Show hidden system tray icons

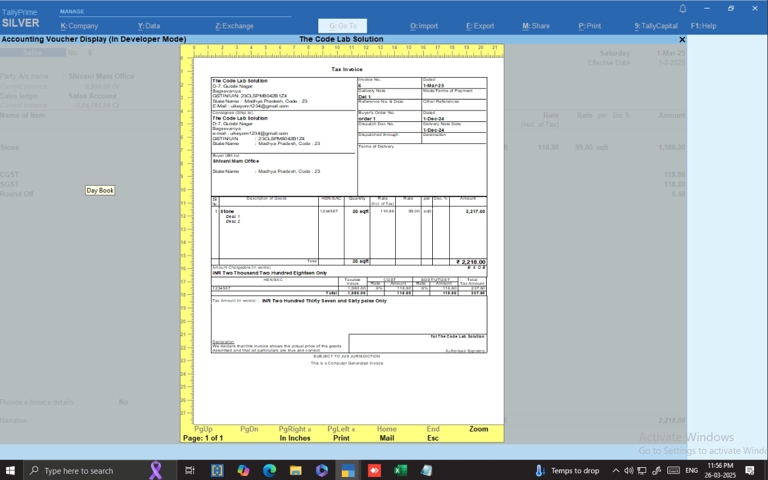616,470
